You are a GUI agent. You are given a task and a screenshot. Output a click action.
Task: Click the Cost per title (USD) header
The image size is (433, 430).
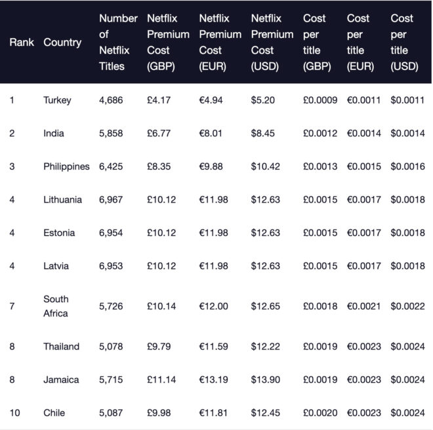(x=404, y=42)
